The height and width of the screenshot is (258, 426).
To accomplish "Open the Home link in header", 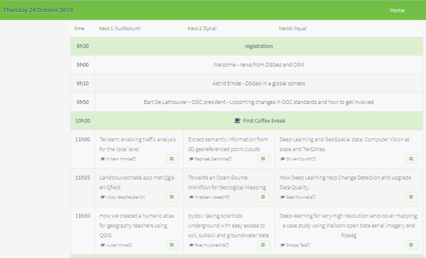I will pyautogui.click(x=397, y=10).
